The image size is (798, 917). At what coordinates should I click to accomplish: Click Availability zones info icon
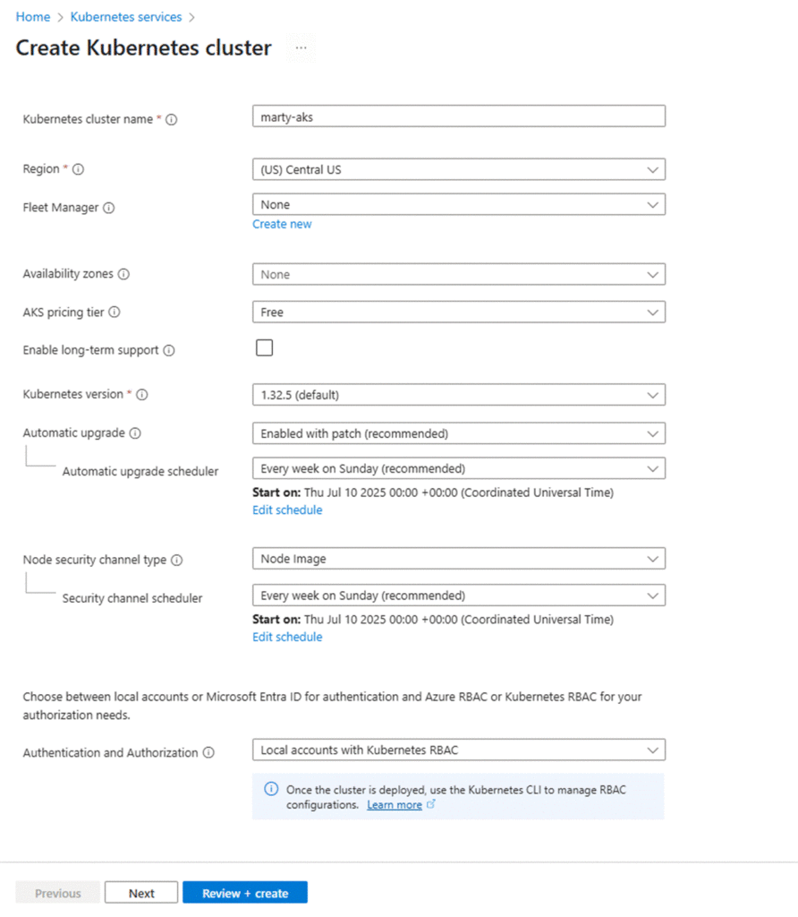[123, 274]
